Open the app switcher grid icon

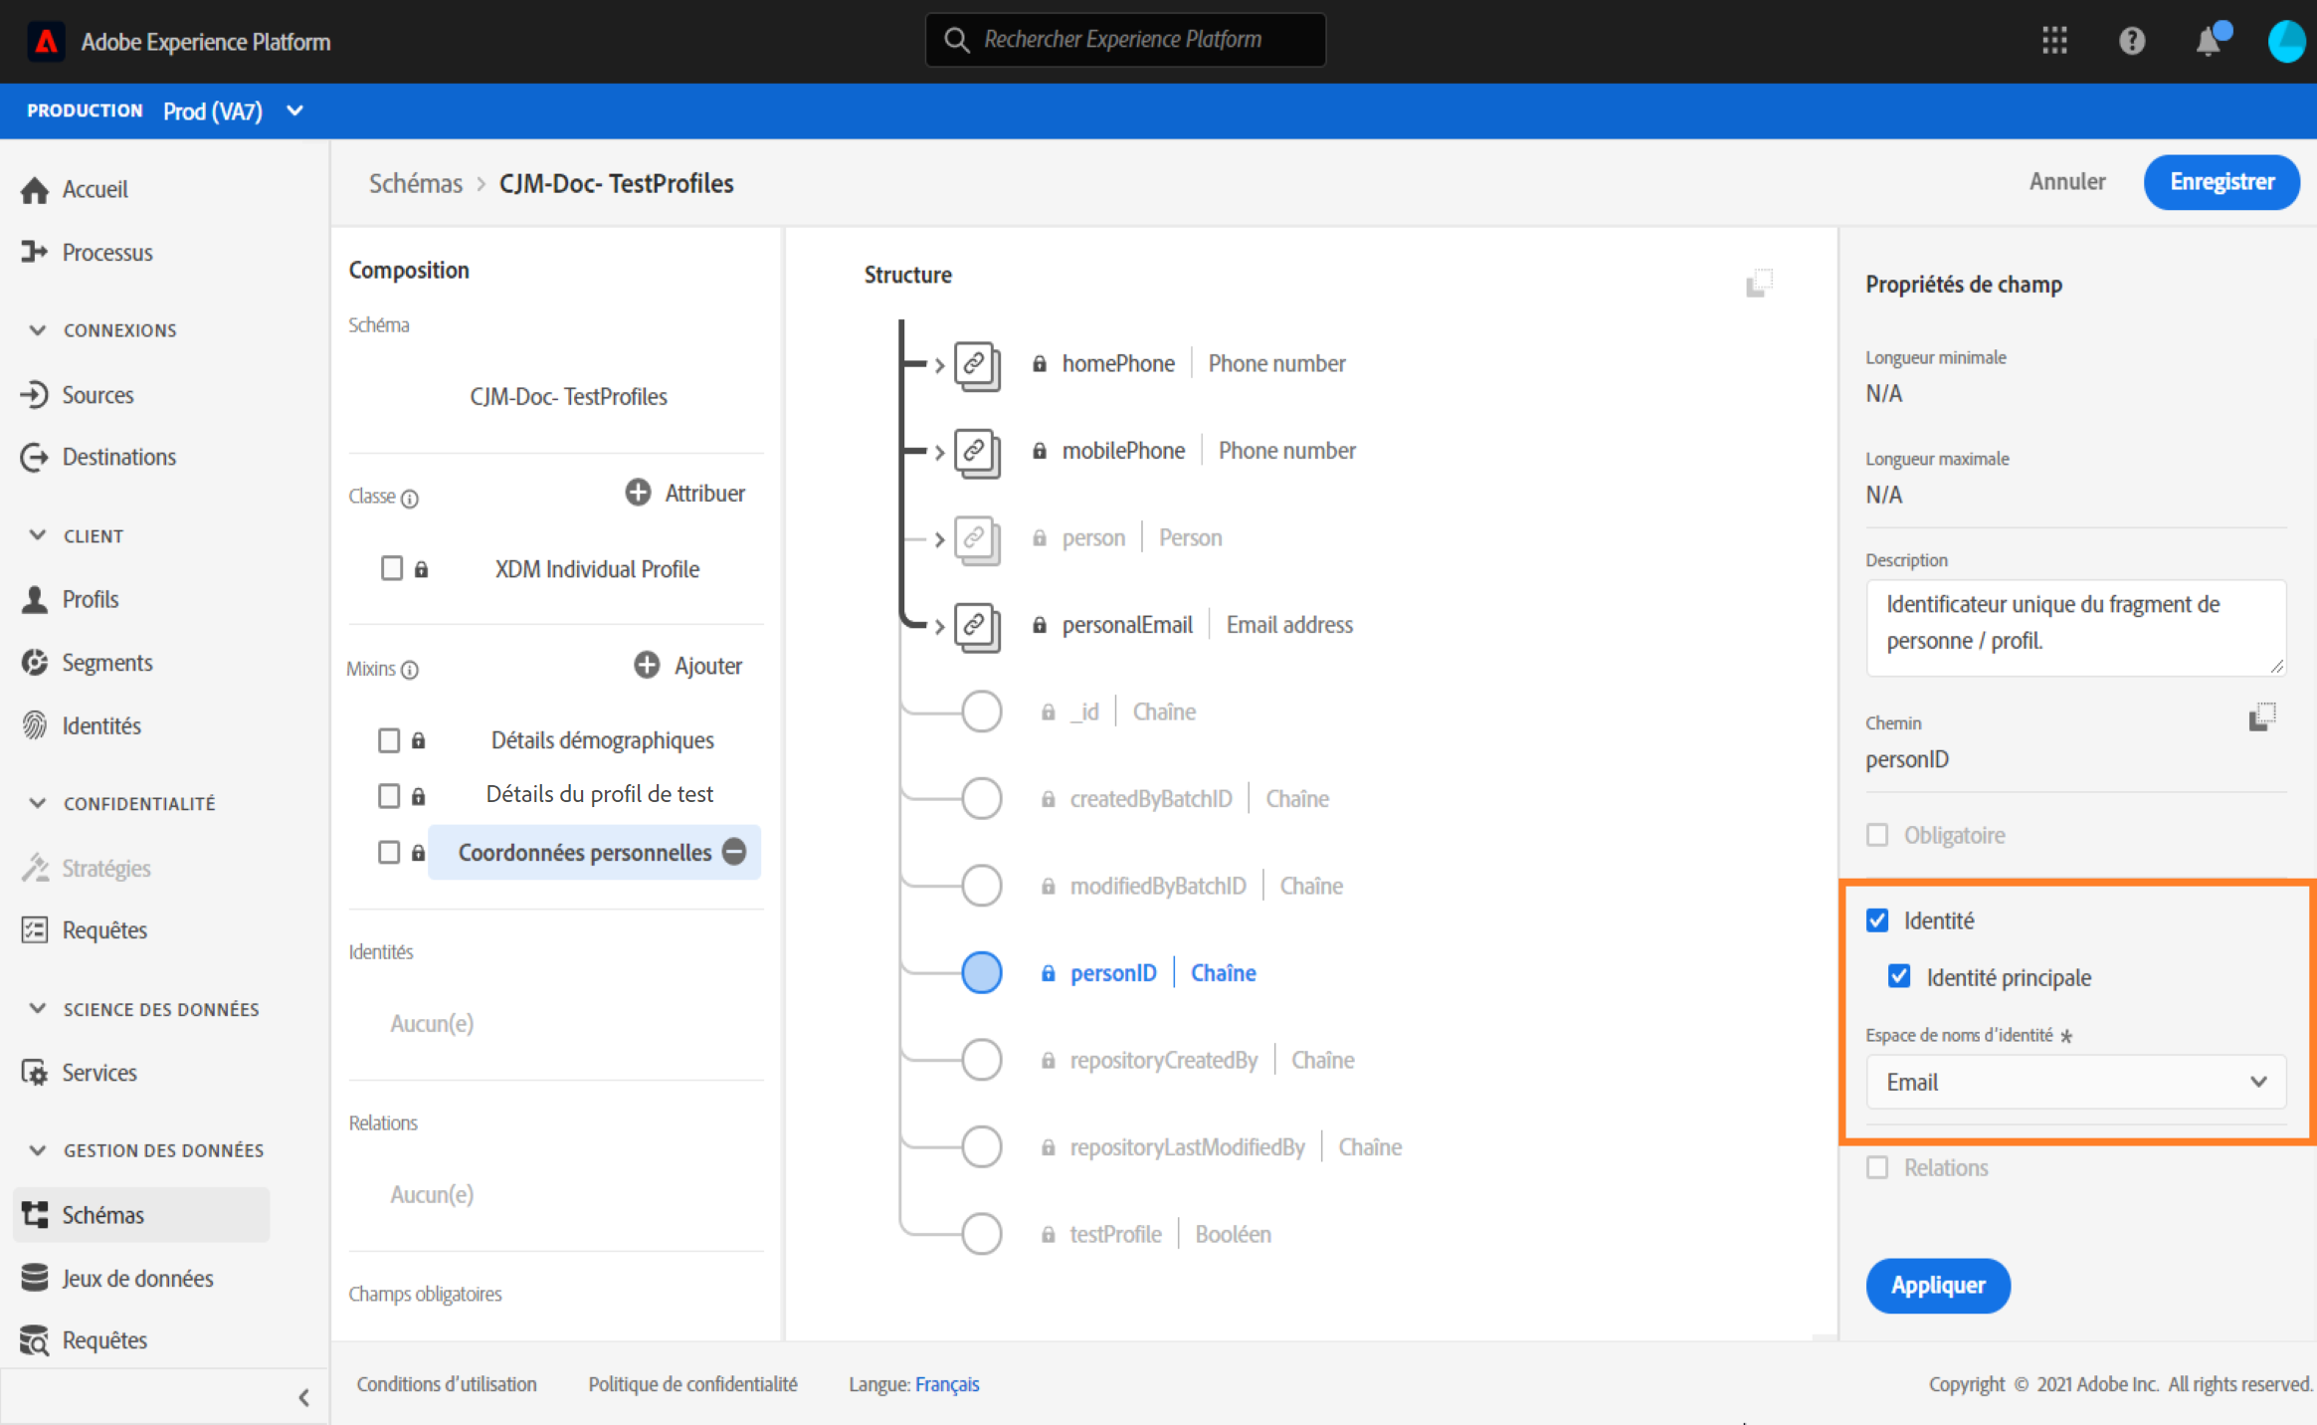[x=2054, y=41]
